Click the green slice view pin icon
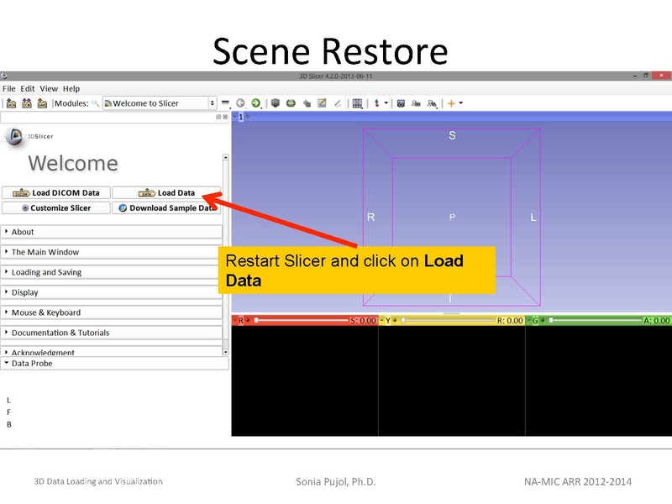The image size is (672, 504). [529, 320]
